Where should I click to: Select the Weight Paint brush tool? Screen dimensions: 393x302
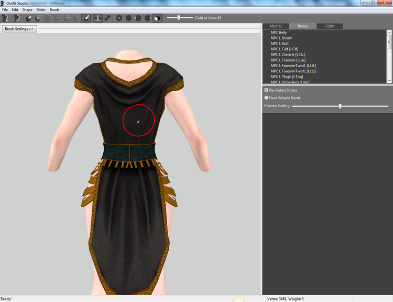(x=86, y=18)
